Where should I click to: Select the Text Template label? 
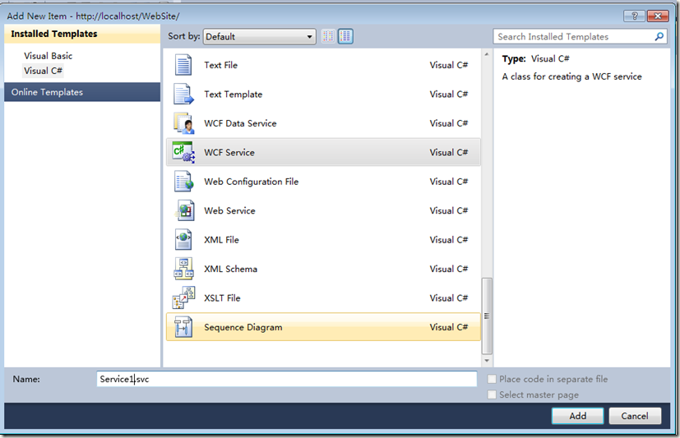(234, 94)
